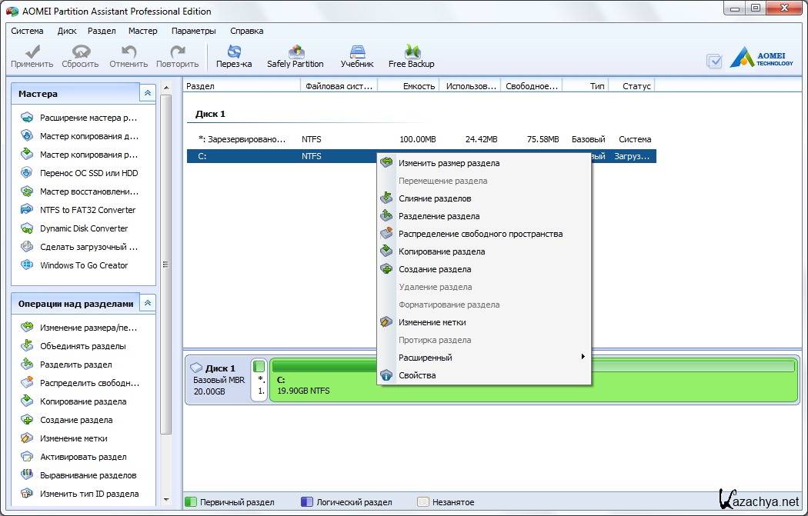Viewport: 808px width, 516px height.
Task: Toggle the checkbox icon near AOMEI logo
Action: point(714,61)
